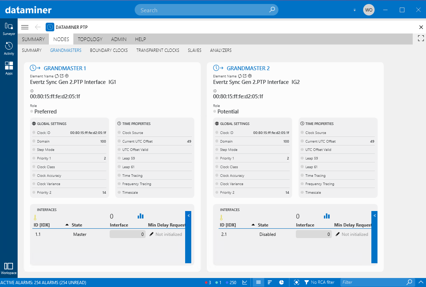Open the Activity sidebar panel
Image resolution: width=426 pixels, height=287 pixels.
(9, 49)
